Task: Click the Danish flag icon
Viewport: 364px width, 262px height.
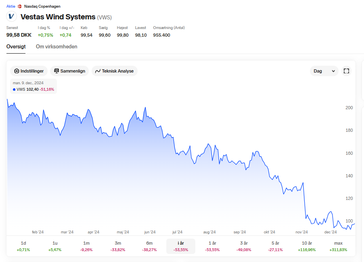Action: click(20, 6)
